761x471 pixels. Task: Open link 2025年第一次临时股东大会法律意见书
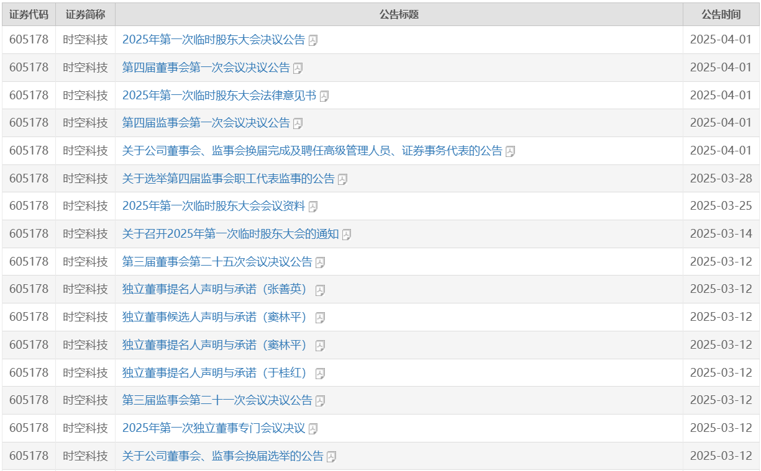point(219,96)
